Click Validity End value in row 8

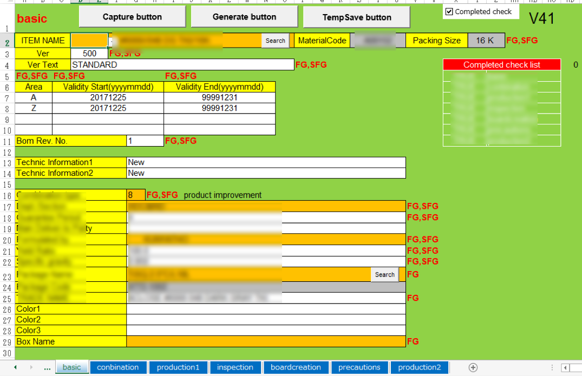pyautogui.click(x=219, y=108)
